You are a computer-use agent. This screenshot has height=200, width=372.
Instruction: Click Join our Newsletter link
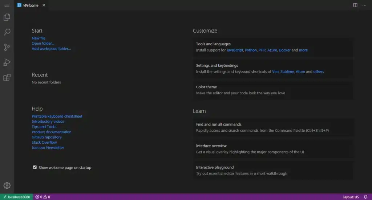tap(48, 147)
